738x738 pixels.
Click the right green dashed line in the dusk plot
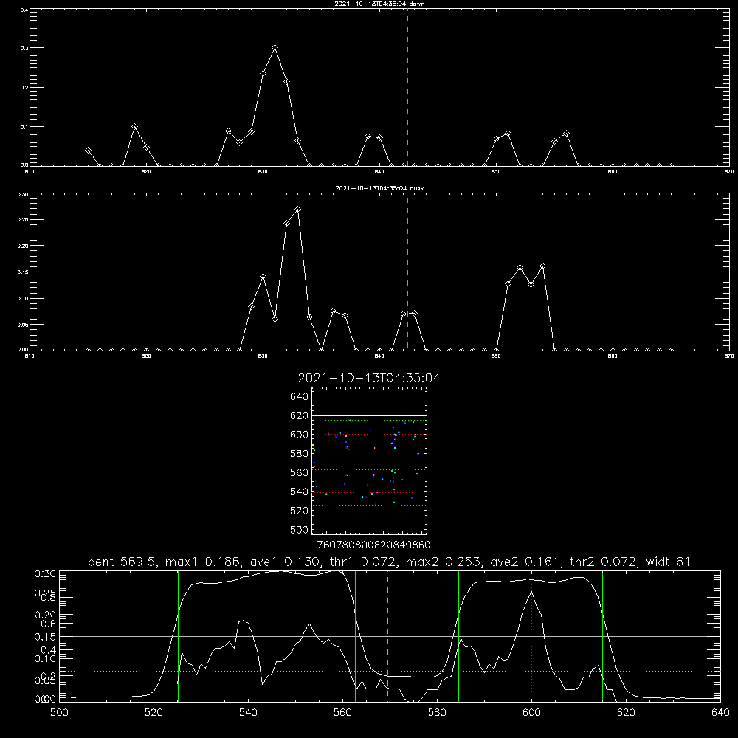(407, 272)
